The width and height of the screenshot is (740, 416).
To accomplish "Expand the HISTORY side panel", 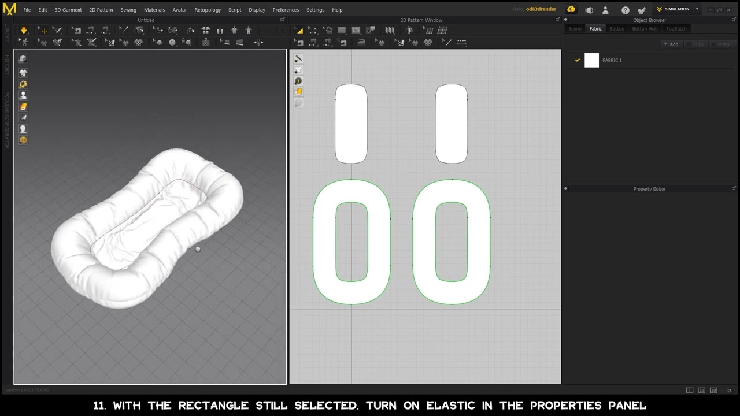I will 7,65.
